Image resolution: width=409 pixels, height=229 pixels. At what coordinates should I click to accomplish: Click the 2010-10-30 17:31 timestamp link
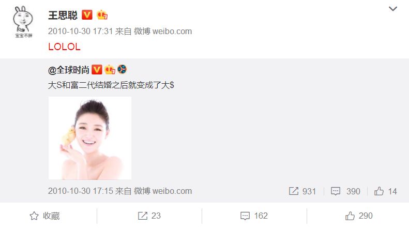[80, 32]
